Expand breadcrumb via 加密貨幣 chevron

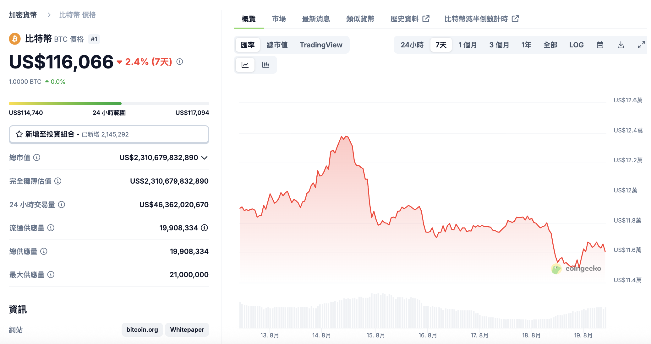pyautogui.click(x=49, y=14)
